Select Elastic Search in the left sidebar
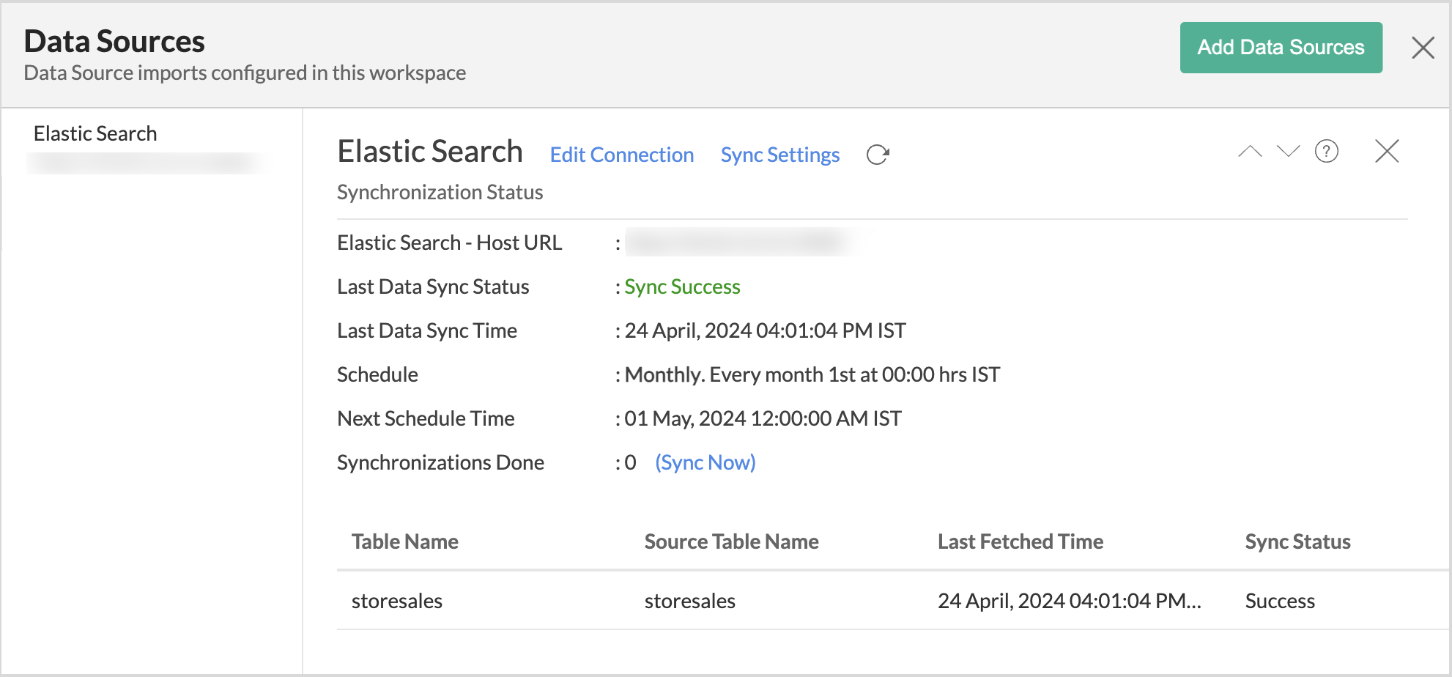This screenshot has width=1452, height=677. click(x=95, y=133)
